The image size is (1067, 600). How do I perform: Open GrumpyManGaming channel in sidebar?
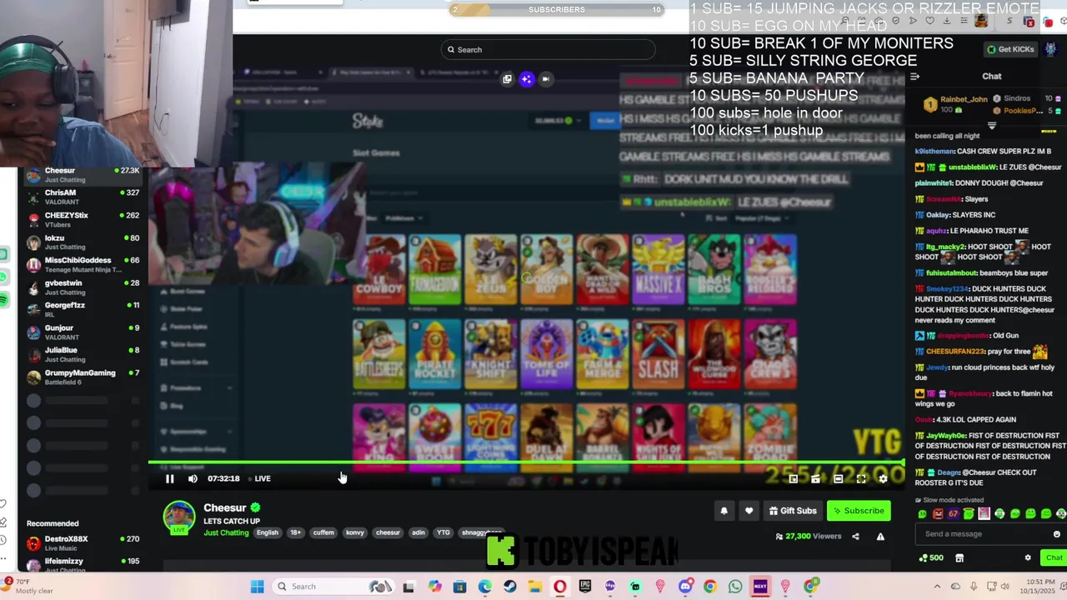pos(82,377)
